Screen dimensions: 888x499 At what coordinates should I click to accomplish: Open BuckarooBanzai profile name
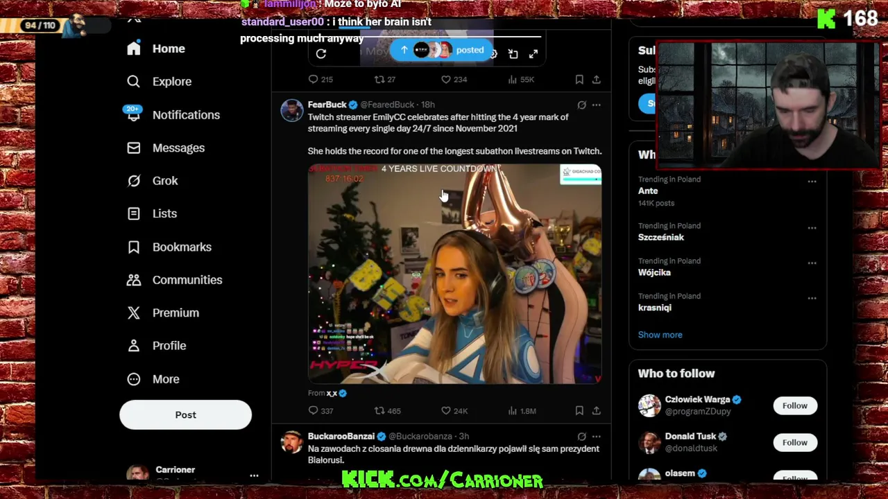(341, 436)
